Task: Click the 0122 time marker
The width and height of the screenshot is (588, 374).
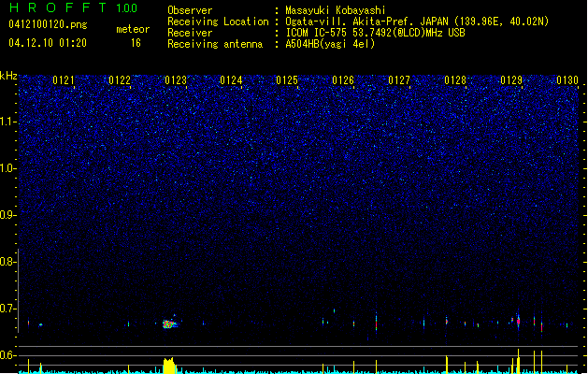Action: (x=120, y=80)
